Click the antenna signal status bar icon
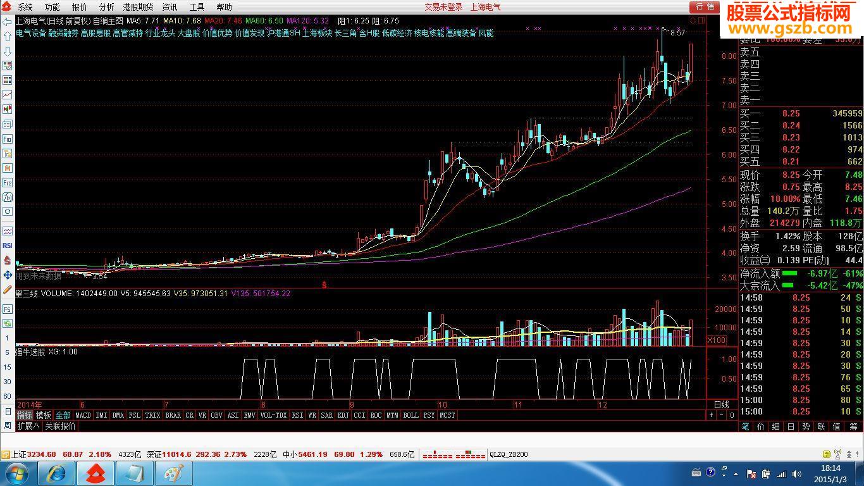Image resolution: width=864 pixels, height=486 pixels. (x=838, y=454)
